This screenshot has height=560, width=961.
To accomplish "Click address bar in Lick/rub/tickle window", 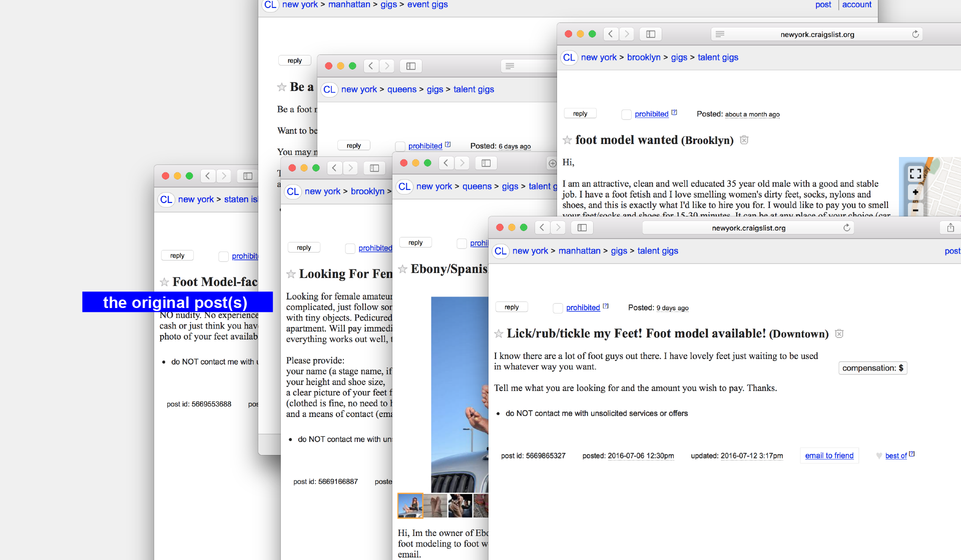I will 748,227.
